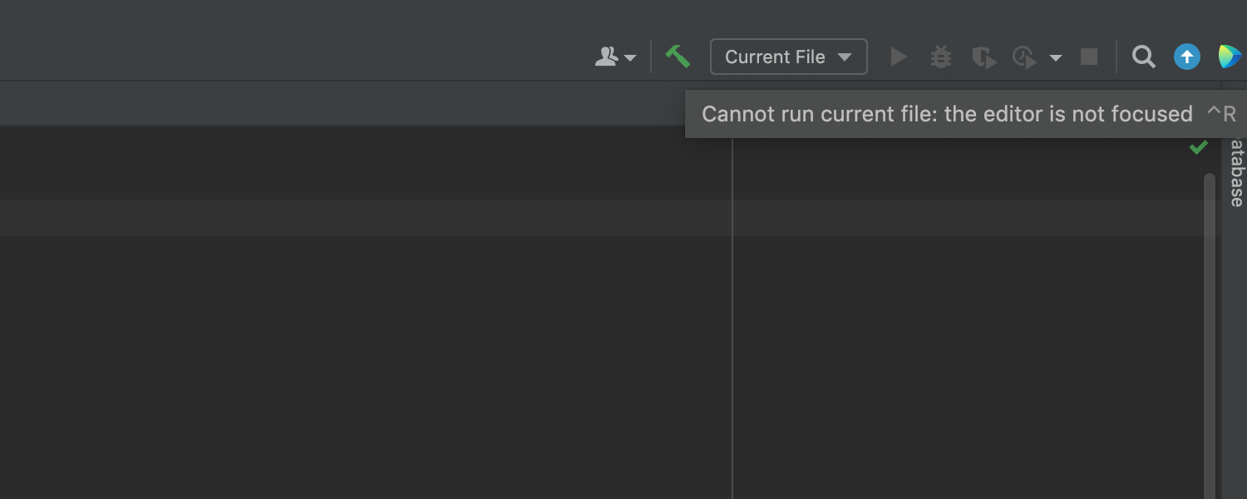Click the Code With Me people icon
Viewport: 1247px width, 499px height.
coord(607,57)
